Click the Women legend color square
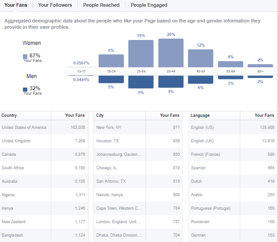Image resolution: width=278 pixels, height=242 pixels. click(25, 57)
